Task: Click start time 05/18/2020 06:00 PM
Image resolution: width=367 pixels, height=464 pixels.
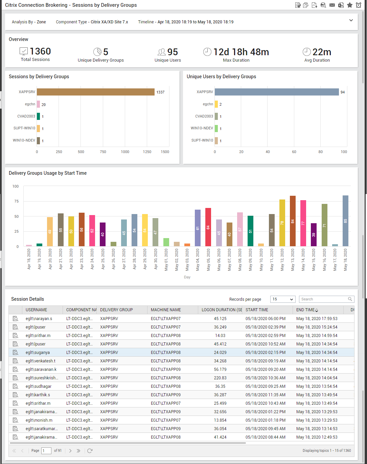Action: [266, 318]
